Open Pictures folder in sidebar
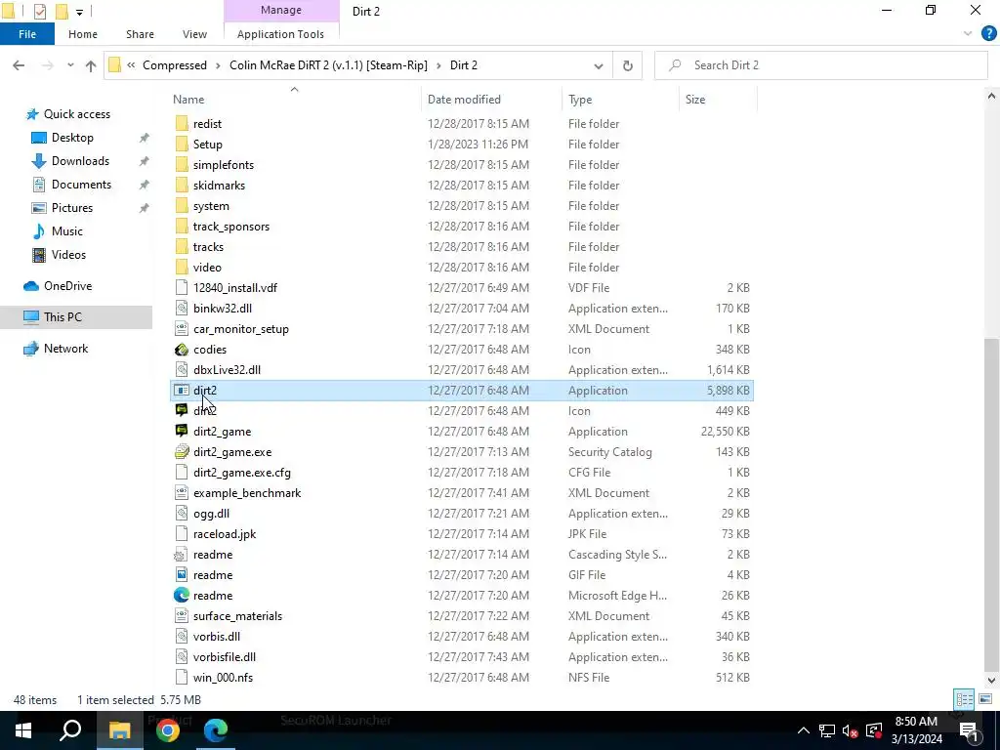1000x750 pixels. pos(72,208)
